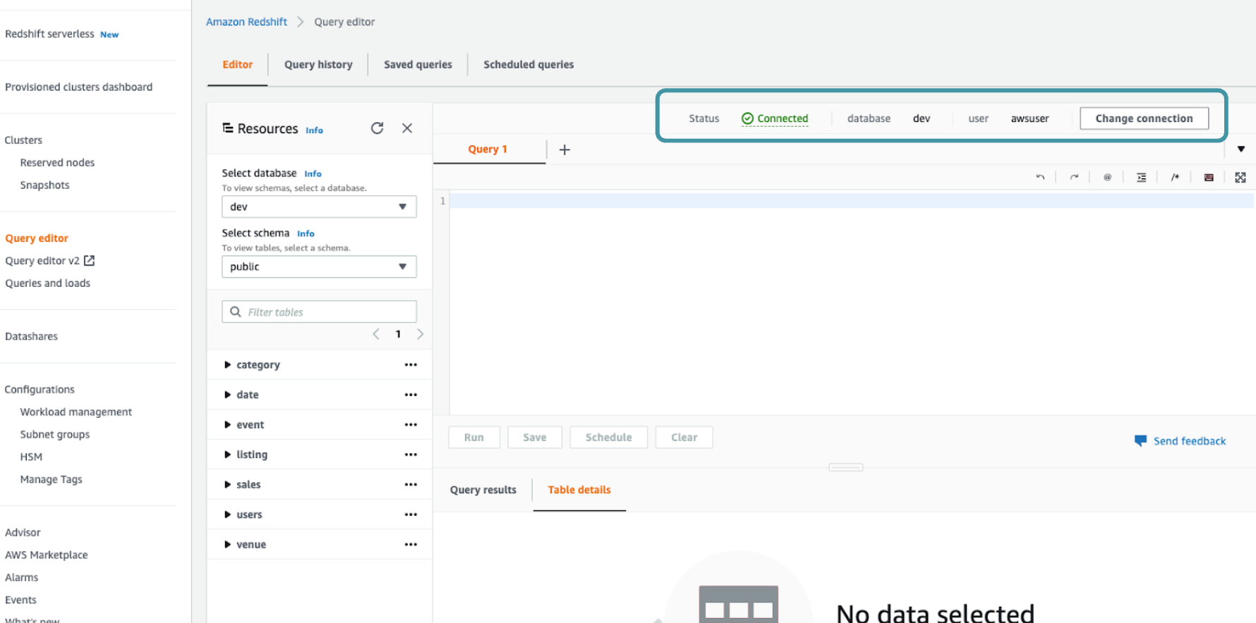Close the Resources panel
The image size is (1256, 623).
point(407,128)
